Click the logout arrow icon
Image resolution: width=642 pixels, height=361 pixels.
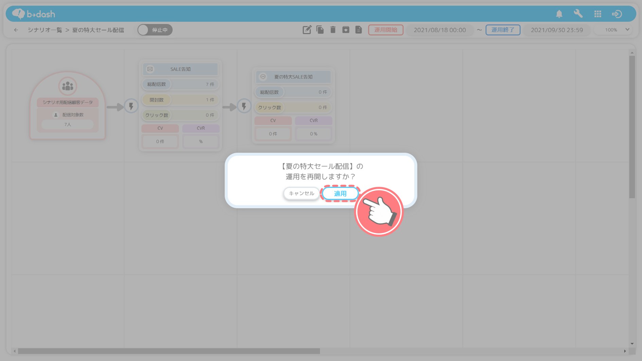617,14
